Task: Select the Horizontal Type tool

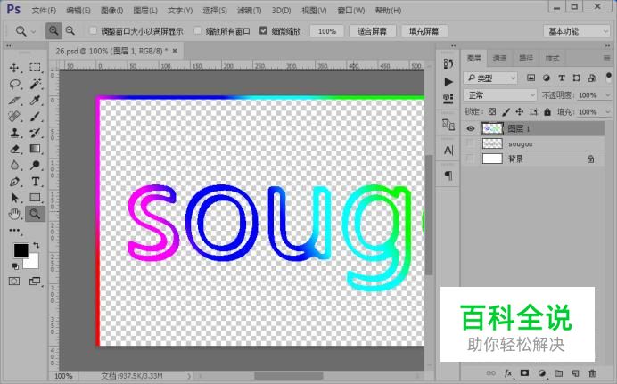Action: pyautogui.click(x=36, y=182)
